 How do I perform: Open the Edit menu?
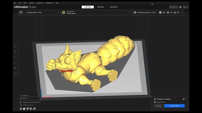[20, 3]
